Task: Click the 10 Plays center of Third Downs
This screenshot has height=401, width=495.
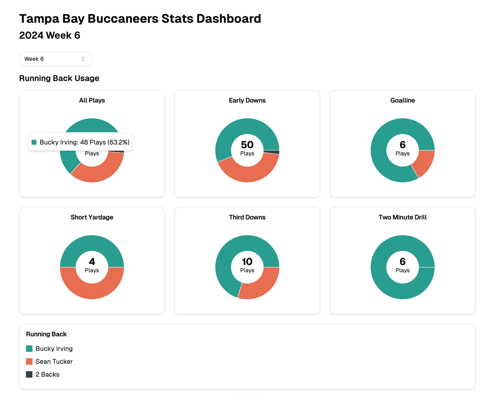Action: [x=247, y=265]
